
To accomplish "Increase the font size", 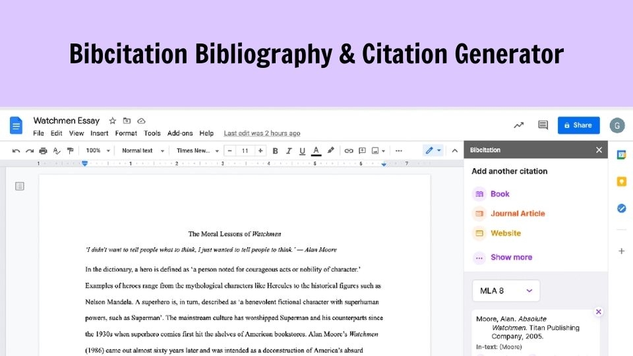I will tap(260, 150).
